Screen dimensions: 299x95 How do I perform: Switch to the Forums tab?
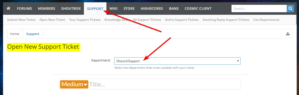(24, 8)
